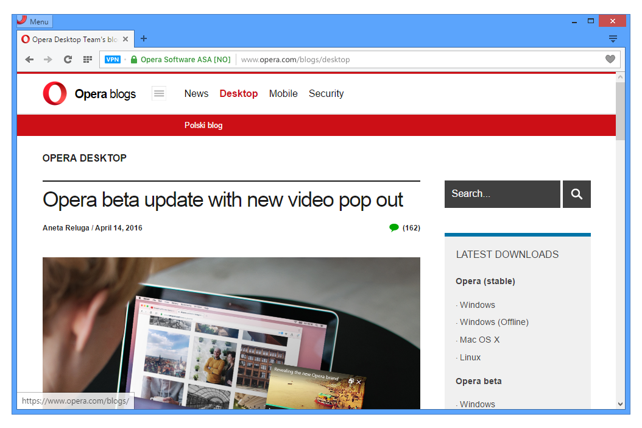Close the Opera Desktop Team's blog tab
This screenshot has height=428, width=642.
point(125,39)
